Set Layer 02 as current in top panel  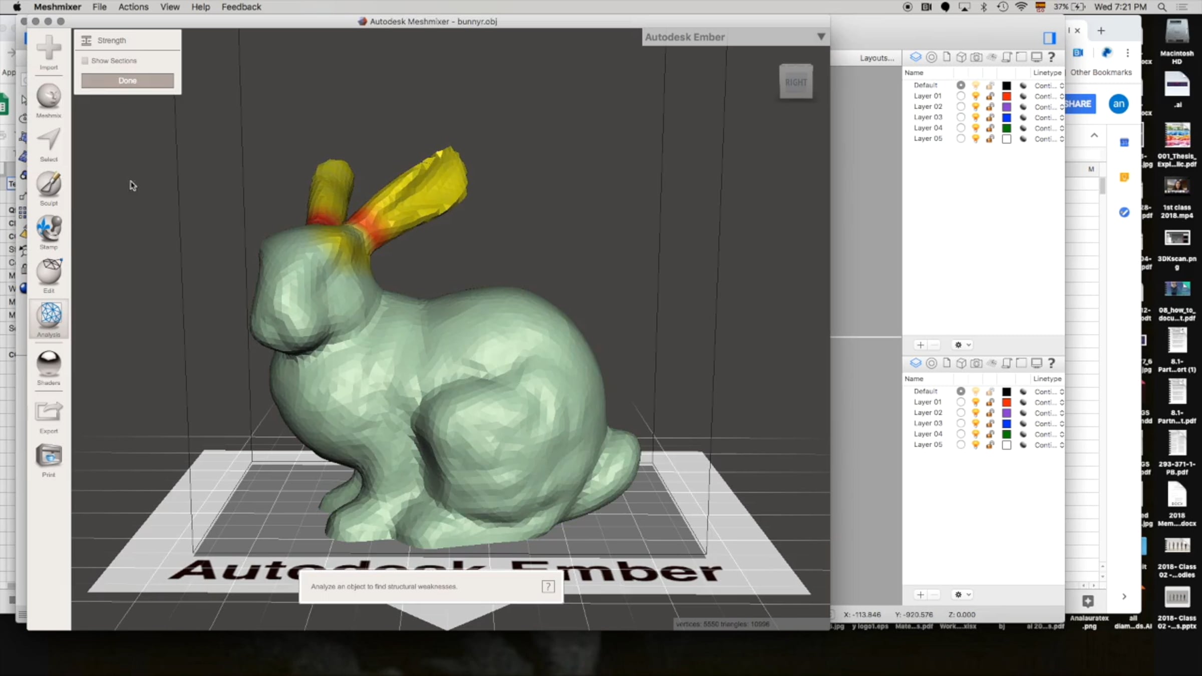(960, 107)
